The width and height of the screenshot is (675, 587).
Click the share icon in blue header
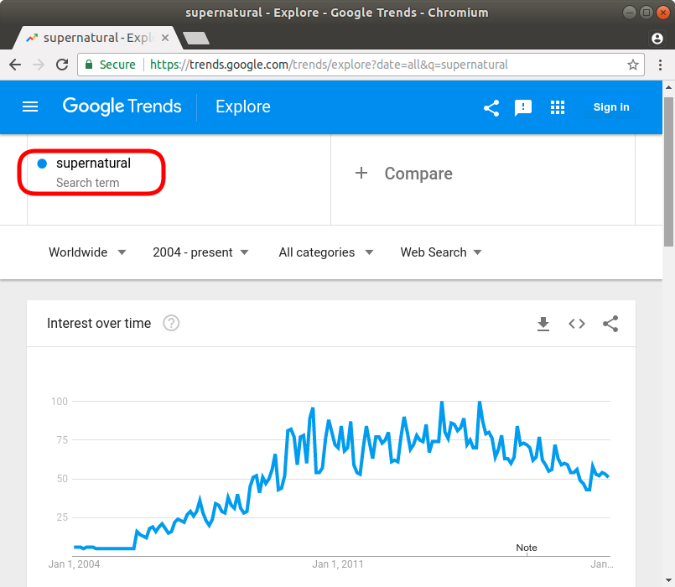click(x=491, y=107)
